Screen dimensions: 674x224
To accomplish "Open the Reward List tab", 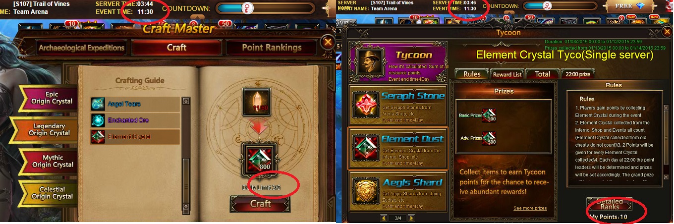I will coord(506,74).
